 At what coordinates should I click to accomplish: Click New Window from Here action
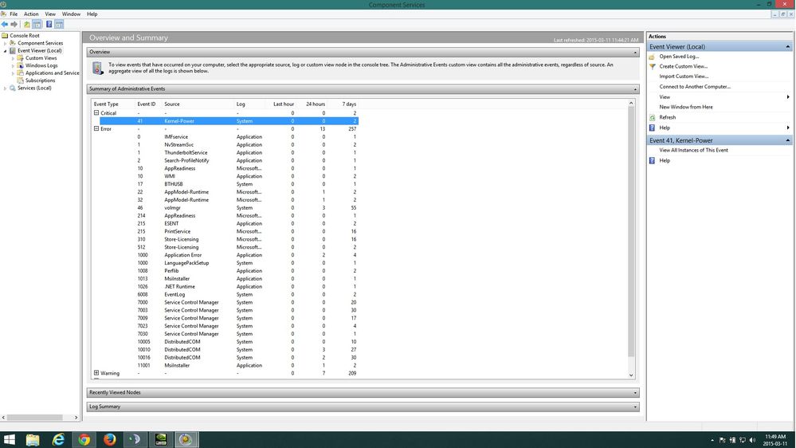coord(686,107)
